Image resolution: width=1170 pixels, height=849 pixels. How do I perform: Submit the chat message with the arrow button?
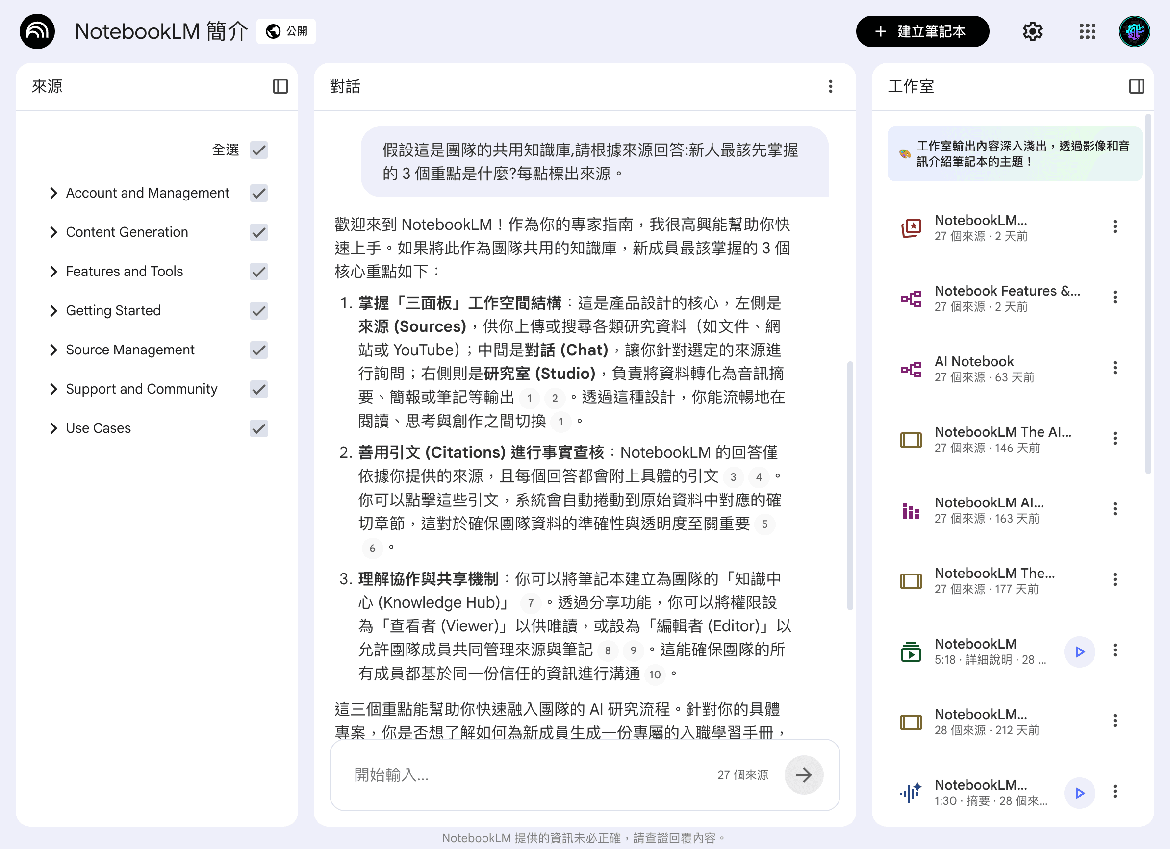coord(804,774)
